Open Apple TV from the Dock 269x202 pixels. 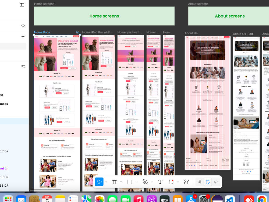tap(165, 199)
